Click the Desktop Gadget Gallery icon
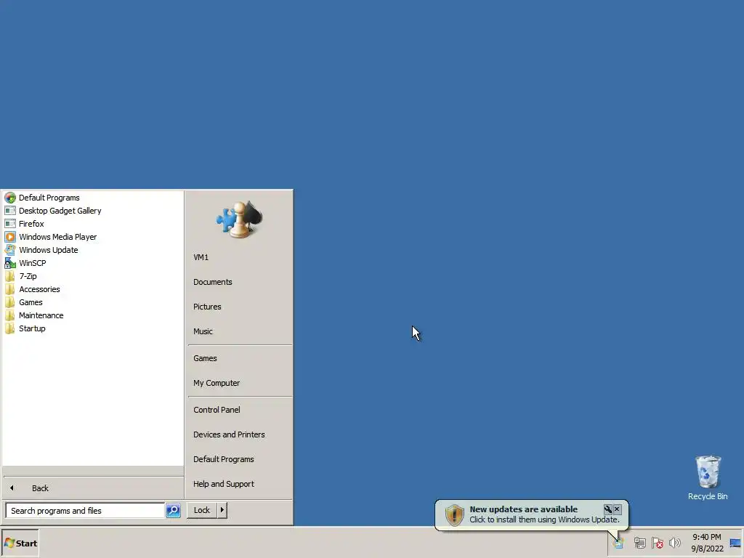This screenshot has height=558, width=744. click(x=10, y=211)
